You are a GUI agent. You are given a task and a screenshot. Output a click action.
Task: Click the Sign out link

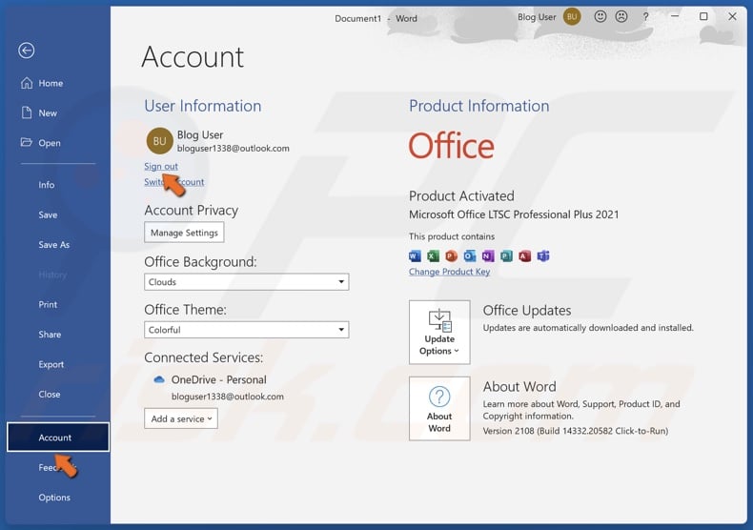161,166
